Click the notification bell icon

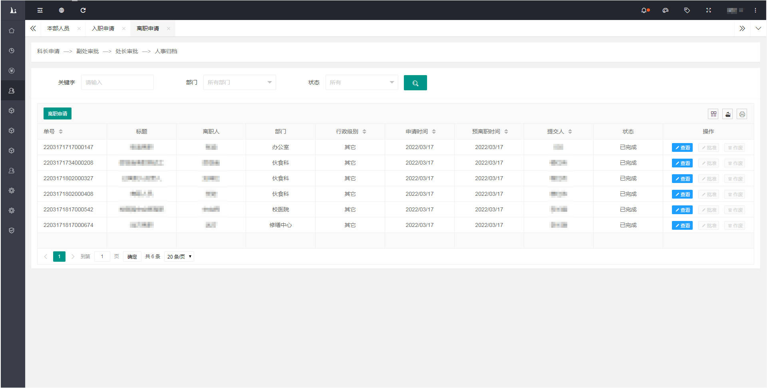click(644, 10)
